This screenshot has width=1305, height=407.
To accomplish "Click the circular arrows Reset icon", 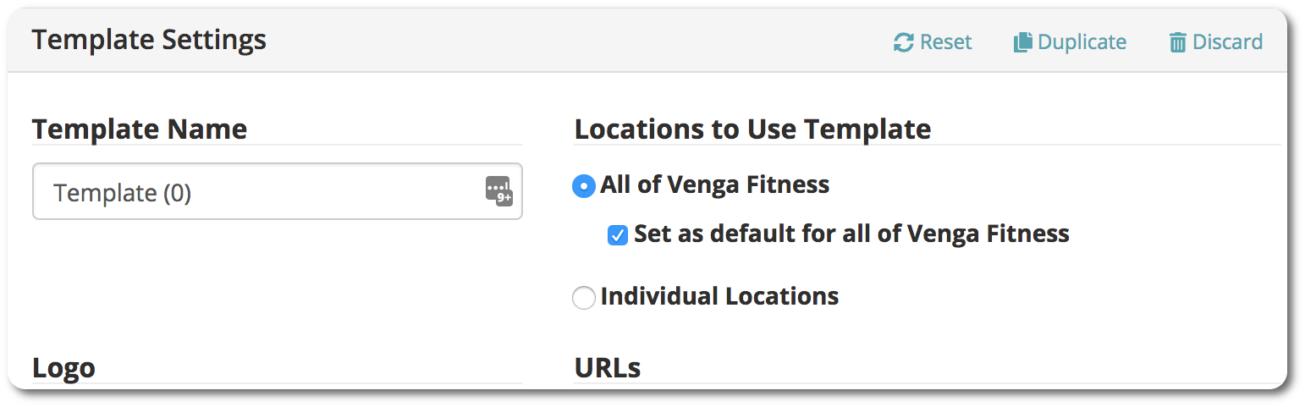I will coord(904,42).
